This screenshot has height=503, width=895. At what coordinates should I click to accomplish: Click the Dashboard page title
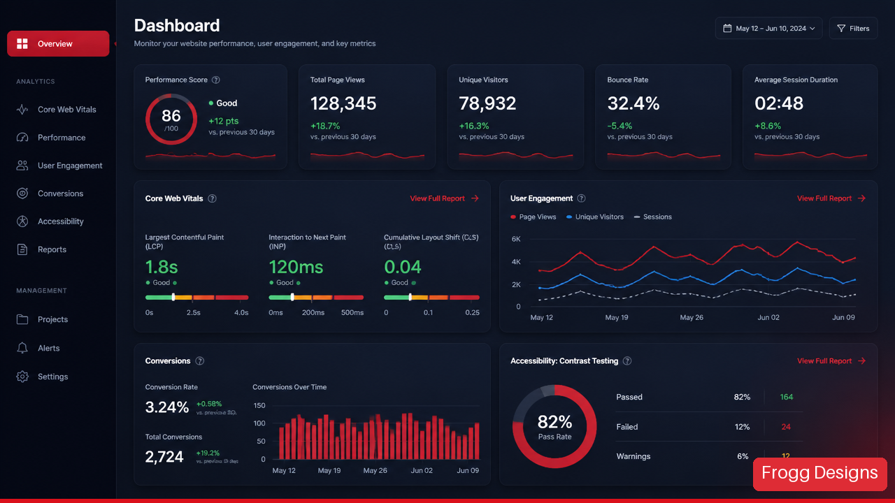pyautogui.click(x=177, y=26)
